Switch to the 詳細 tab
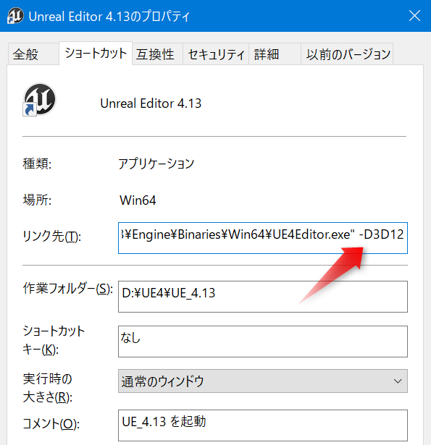This screenshot has height=445, width=431. click(x=275, y=54)
